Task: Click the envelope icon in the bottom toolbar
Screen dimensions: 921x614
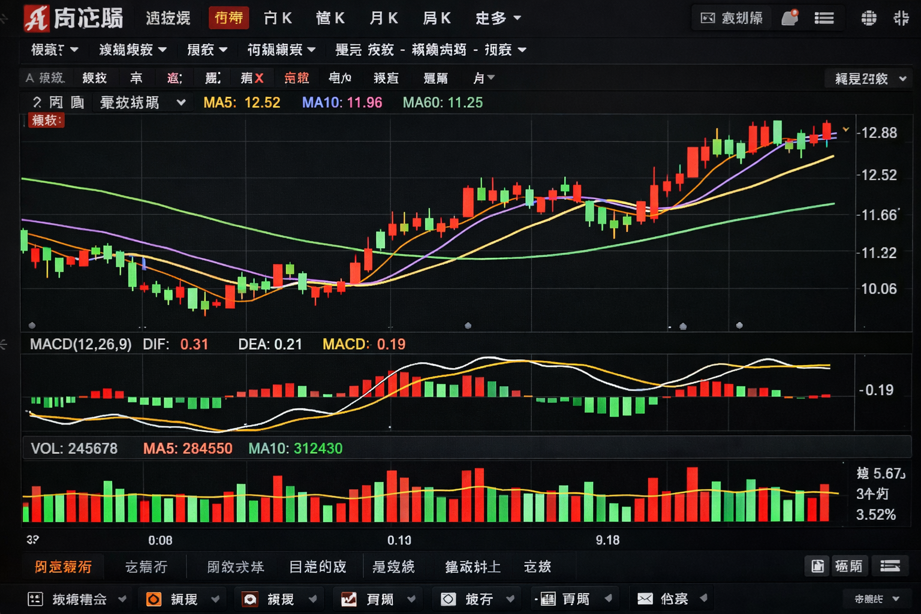Action: pyautogui.click(x=645, y=598)
